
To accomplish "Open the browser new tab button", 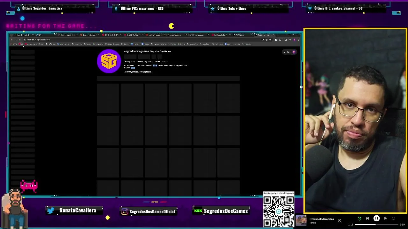I will 277,35.
